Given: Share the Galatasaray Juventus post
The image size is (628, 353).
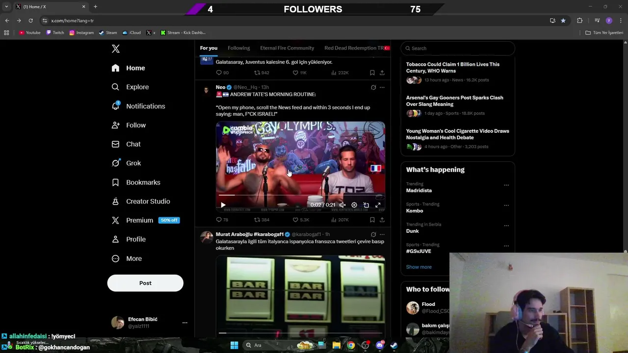Looking at the screenshot, I should point(382,73).
